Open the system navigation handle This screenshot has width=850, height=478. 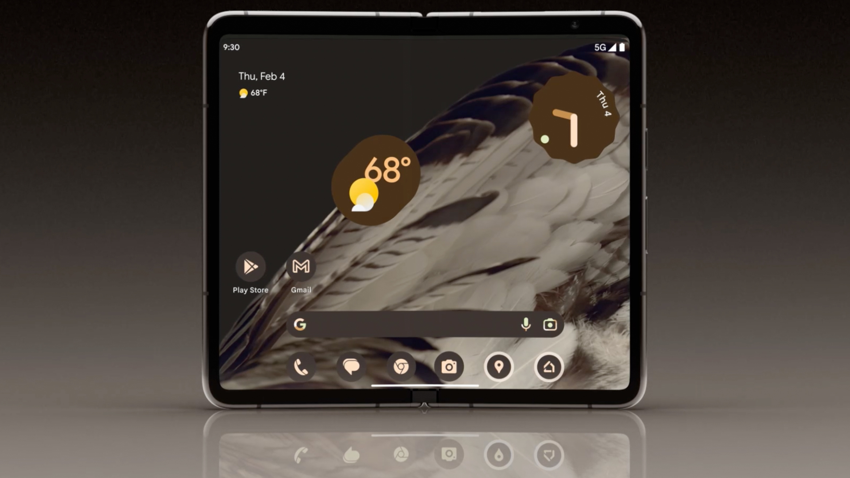tap(425, 386)
